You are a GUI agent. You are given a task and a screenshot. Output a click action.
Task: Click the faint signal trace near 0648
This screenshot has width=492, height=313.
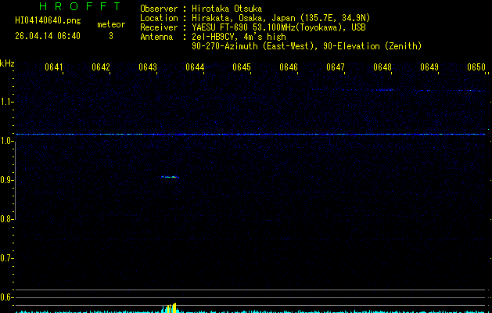382,90
